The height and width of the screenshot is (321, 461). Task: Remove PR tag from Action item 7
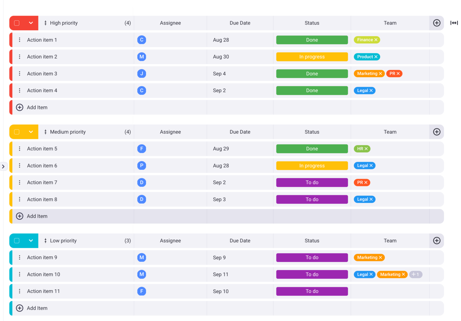366,183
